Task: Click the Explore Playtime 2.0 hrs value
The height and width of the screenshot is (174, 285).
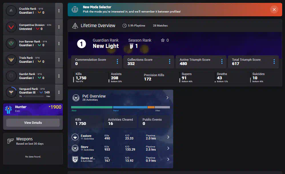Action: pyautogui.click(x=151, y=138)
